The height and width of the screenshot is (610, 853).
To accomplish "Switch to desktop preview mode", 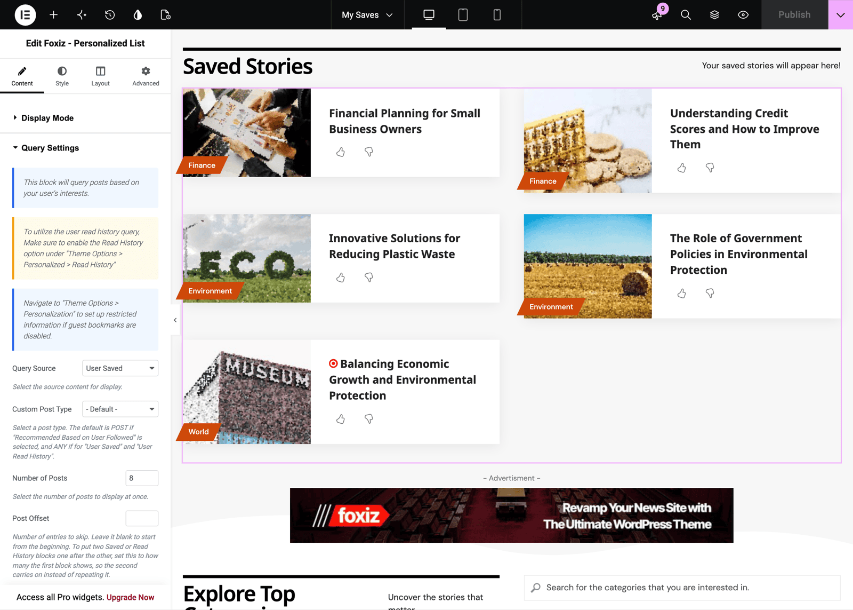I will 429,15.
